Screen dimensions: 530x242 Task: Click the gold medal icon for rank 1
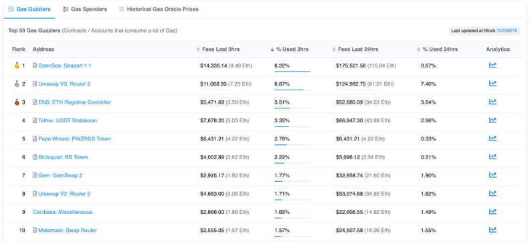[17, 66]
